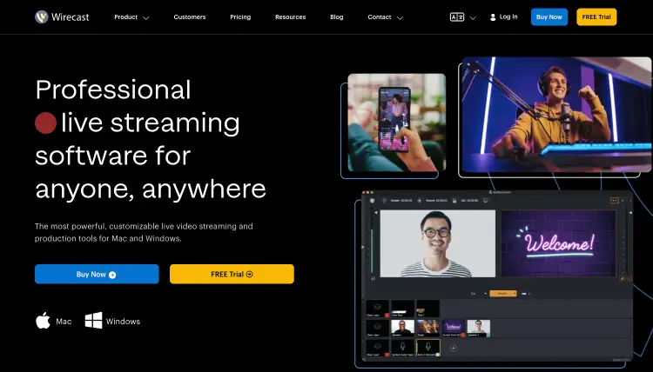Open the Log In link
The width and height of the screenshot is (653, 372).
click(508, 17)
